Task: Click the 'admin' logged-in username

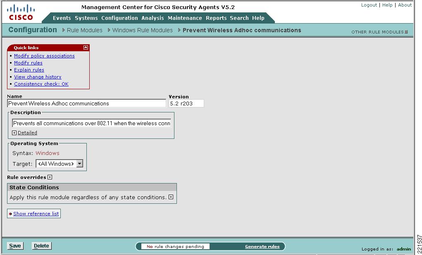Action: pos(404,249)
